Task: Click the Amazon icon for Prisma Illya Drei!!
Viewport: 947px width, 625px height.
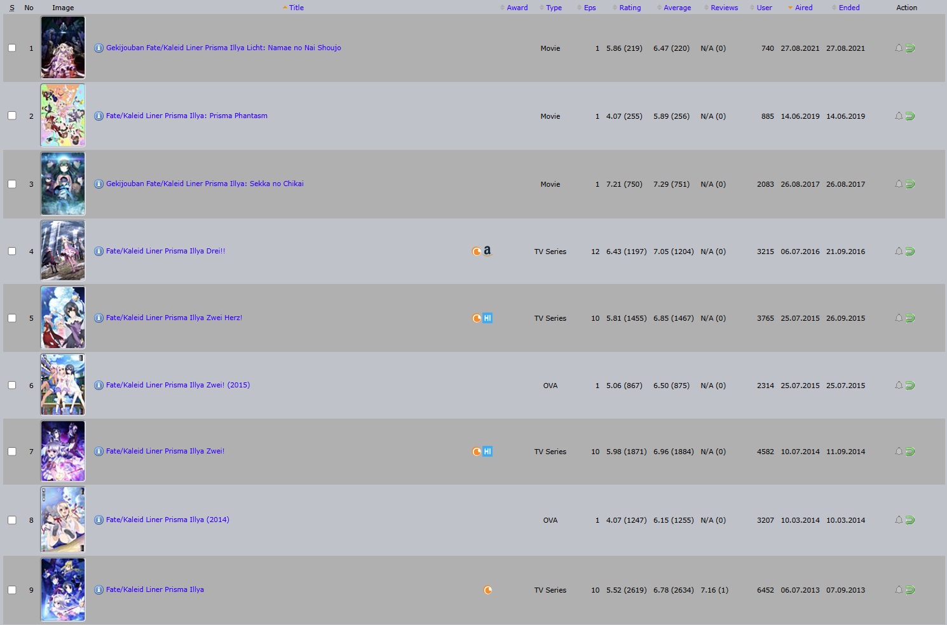Action: (x=487, y=251)
